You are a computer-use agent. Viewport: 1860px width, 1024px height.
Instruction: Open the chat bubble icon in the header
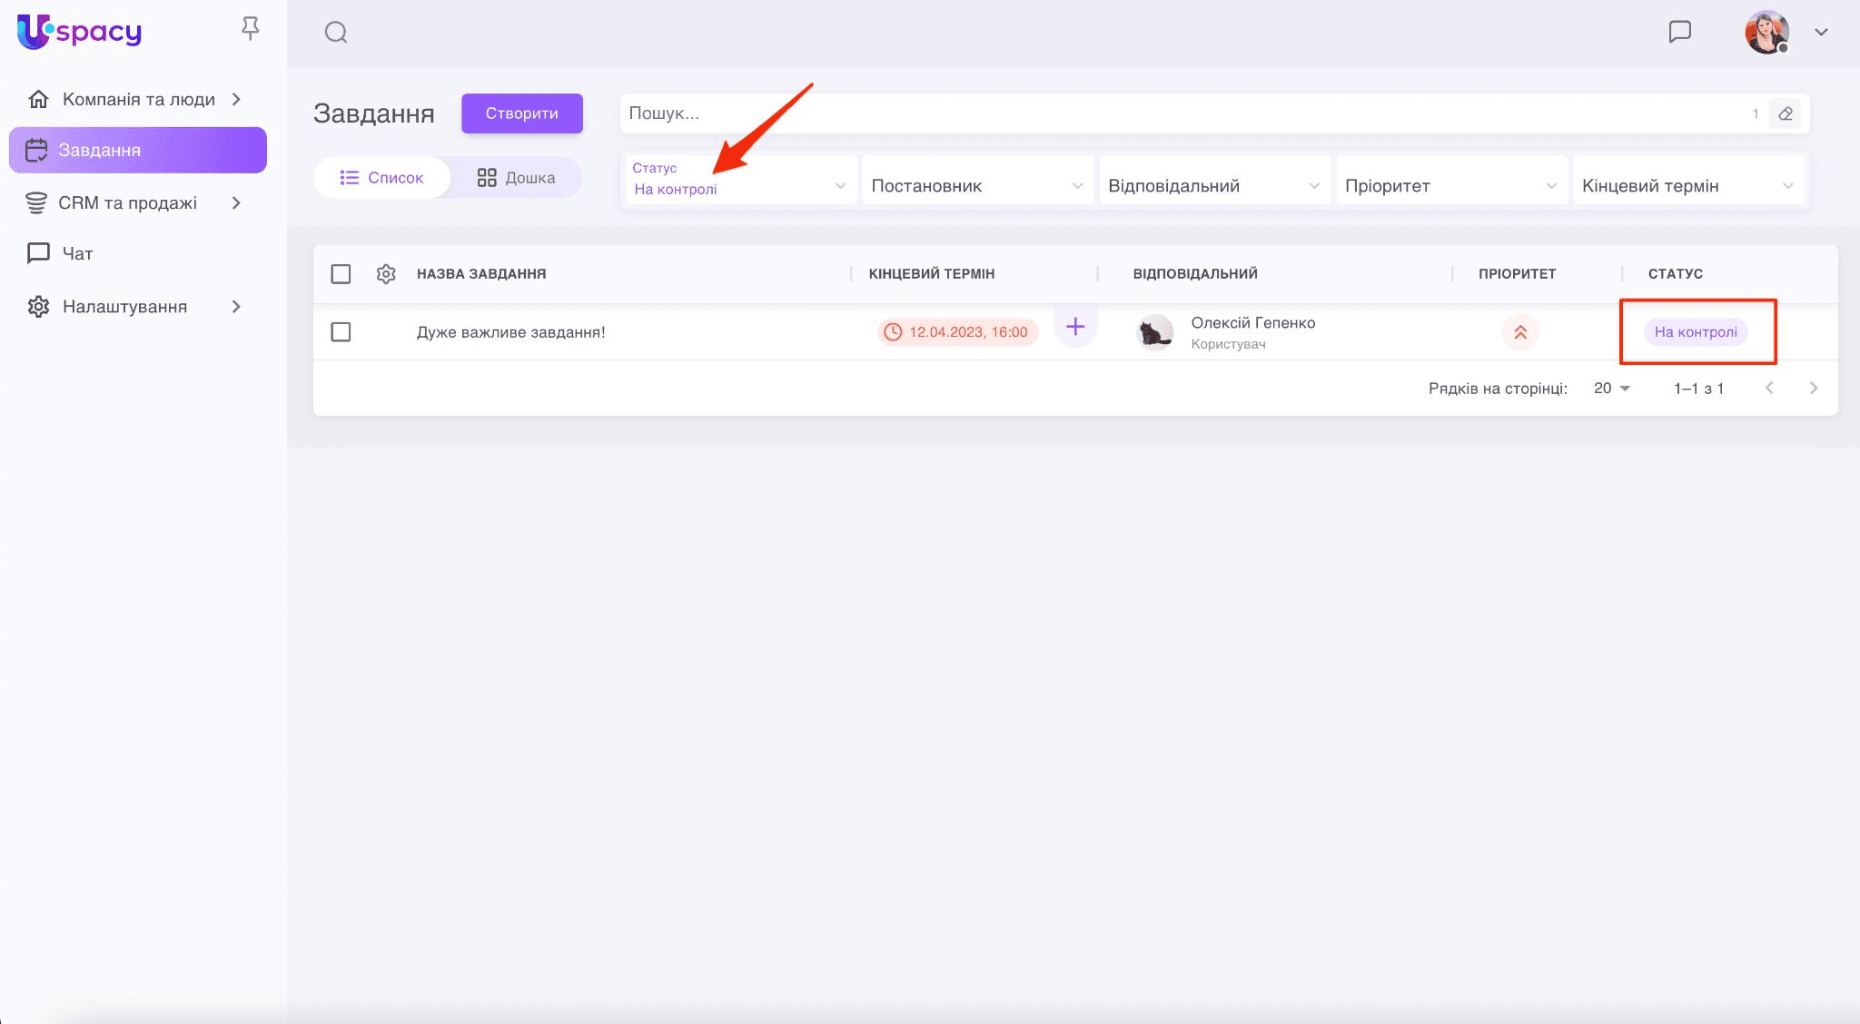pyautogui.click(x=1679, y=32)
